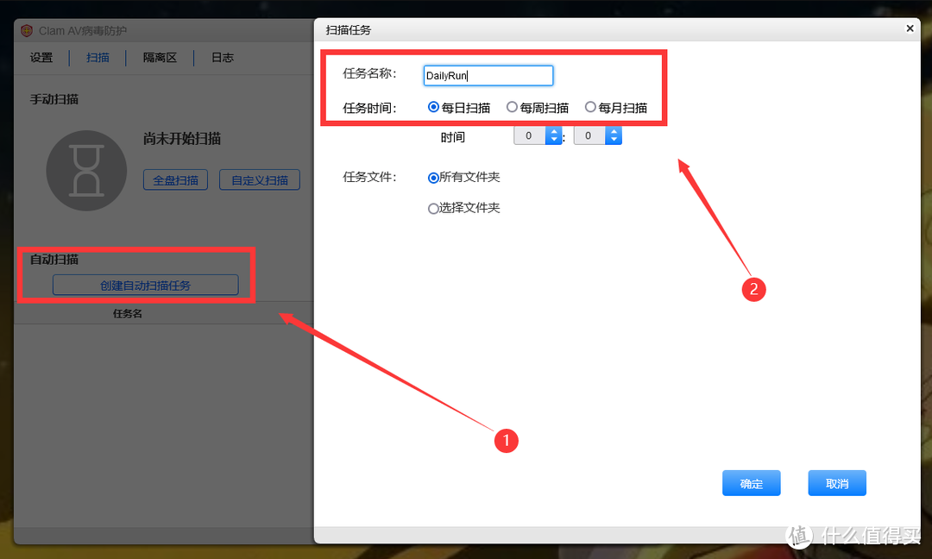Click 创建自动扫描任务 to create a scan task
Viewport: 932px width, 559px height.
coord(146,285)
